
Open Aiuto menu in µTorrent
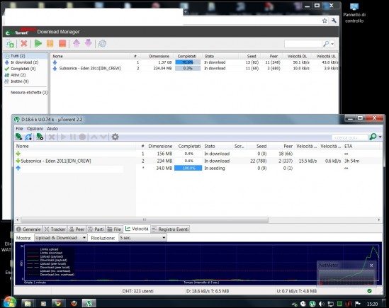click(x=52, y=128)
